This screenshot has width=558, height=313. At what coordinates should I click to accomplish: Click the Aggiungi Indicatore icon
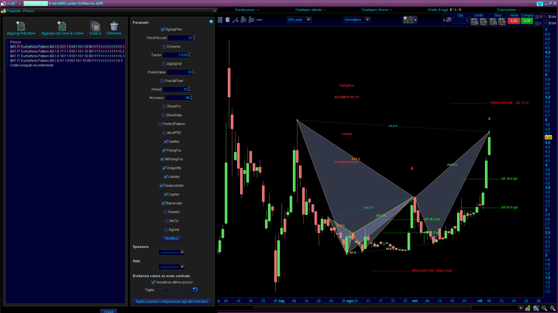pyautogui.click(x=21, y=26)
